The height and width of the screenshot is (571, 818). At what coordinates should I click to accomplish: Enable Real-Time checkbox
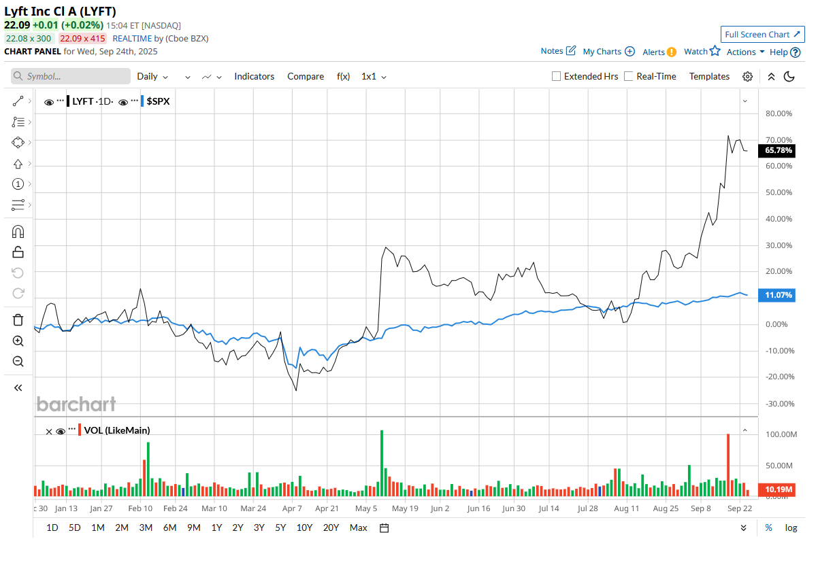(x=629, y=76)
